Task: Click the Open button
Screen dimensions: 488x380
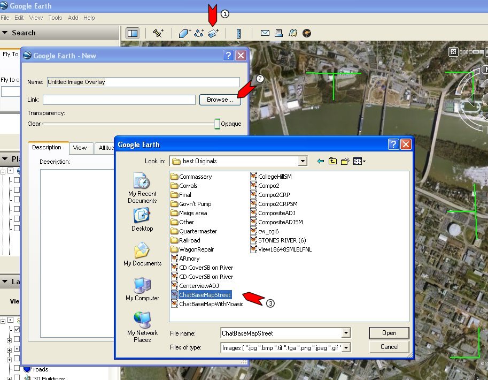Action: point(389,333)
